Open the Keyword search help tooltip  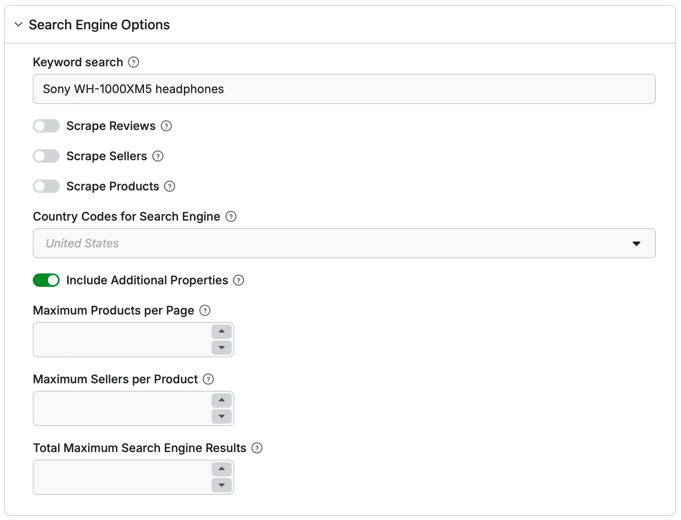[133, 62]
